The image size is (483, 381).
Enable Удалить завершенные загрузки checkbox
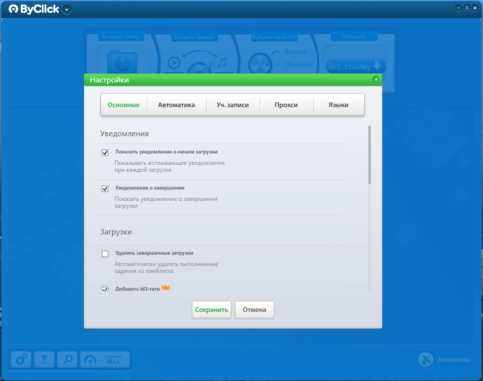tap(105, 254)
